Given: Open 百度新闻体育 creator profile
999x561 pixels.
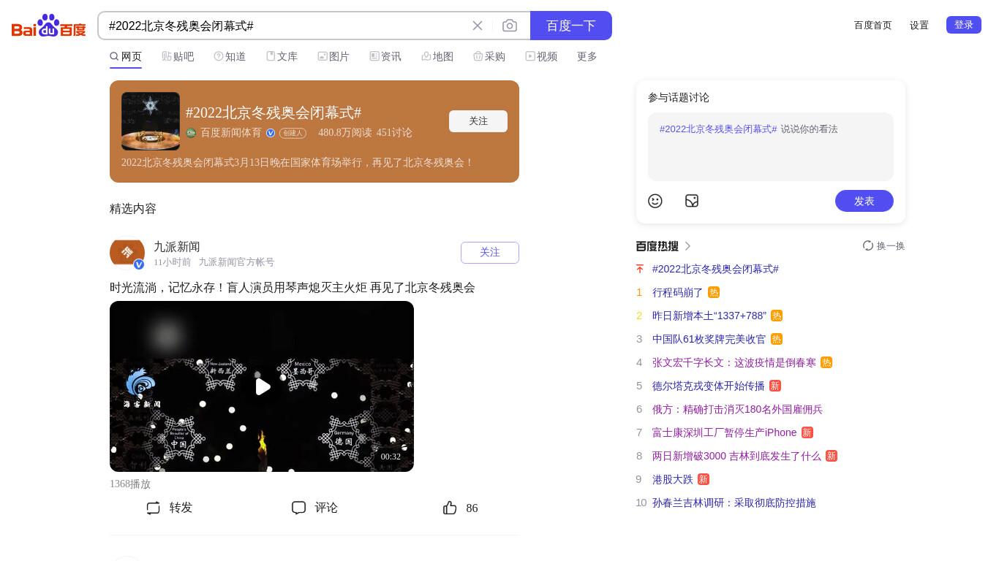Looking at the screenshot, I should [x=231, y=133].
